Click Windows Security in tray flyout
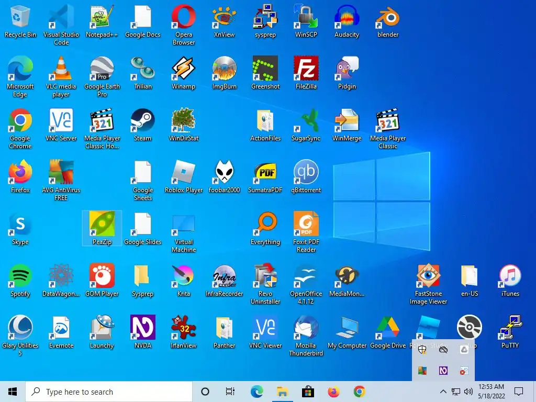The height and width of the screenshot is (402, 536). 422,350
